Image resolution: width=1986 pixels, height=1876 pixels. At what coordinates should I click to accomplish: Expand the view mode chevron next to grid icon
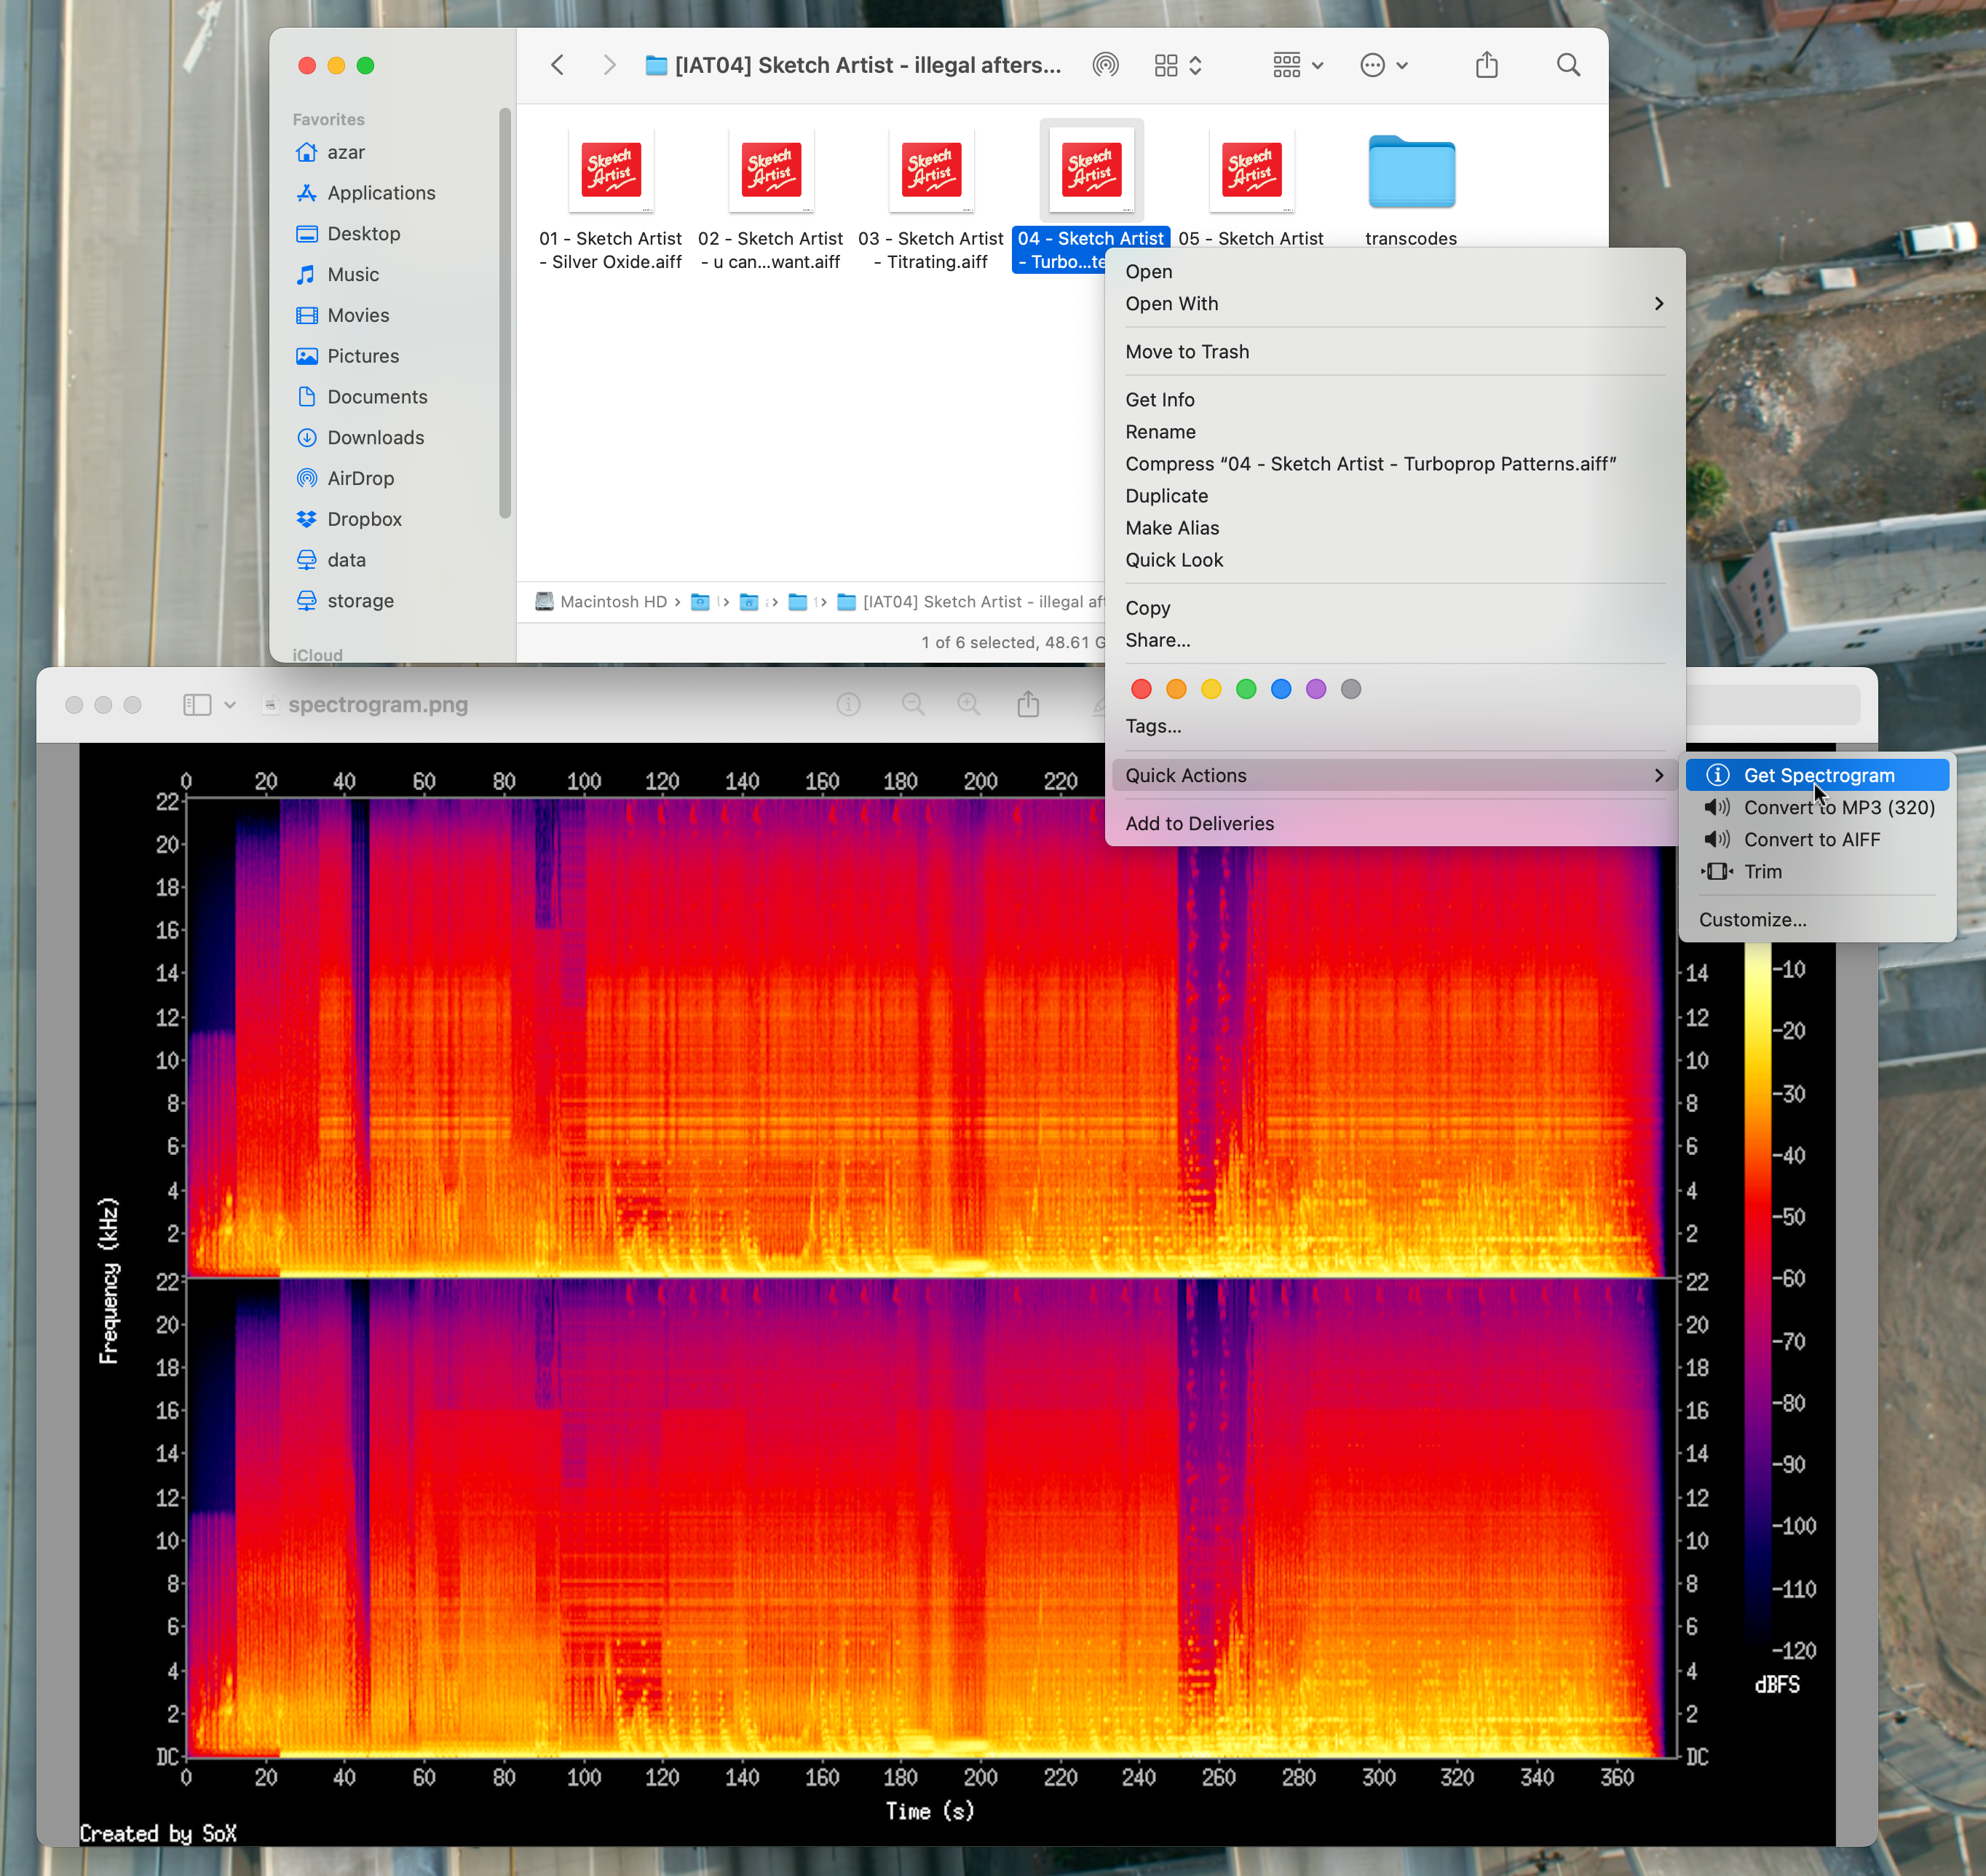click(1196, 65)
